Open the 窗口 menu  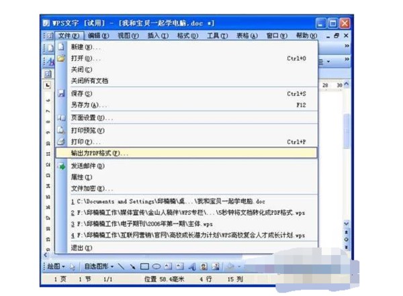[x=277, y=36]
